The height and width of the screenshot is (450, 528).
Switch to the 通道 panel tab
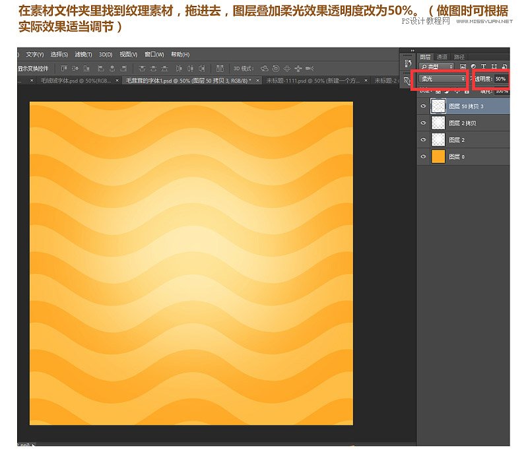(x=442, y=57)
